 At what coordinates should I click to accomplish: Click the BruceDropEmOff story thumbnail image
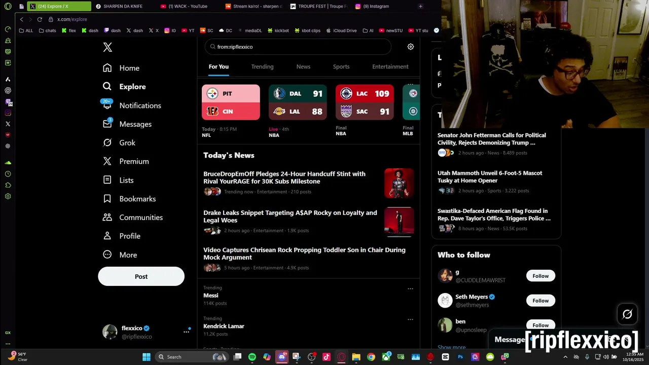coord(399,183)
